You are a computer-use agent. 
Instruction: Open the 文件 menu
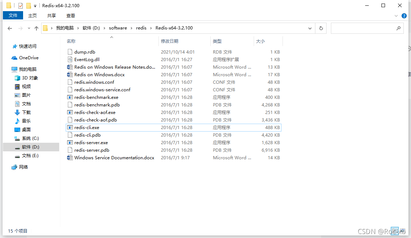click(13, 15)
